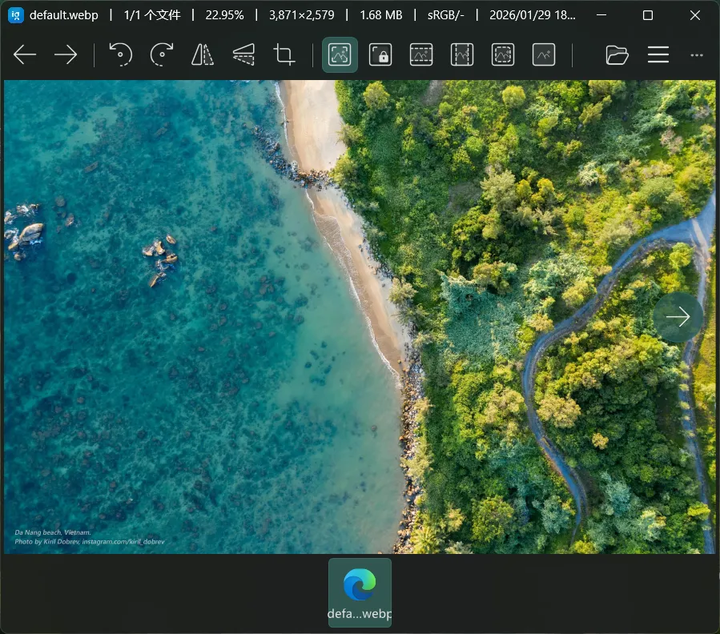Enable scale to fit mode
Viewport: 720px width, 634px height.
point(503,54)
